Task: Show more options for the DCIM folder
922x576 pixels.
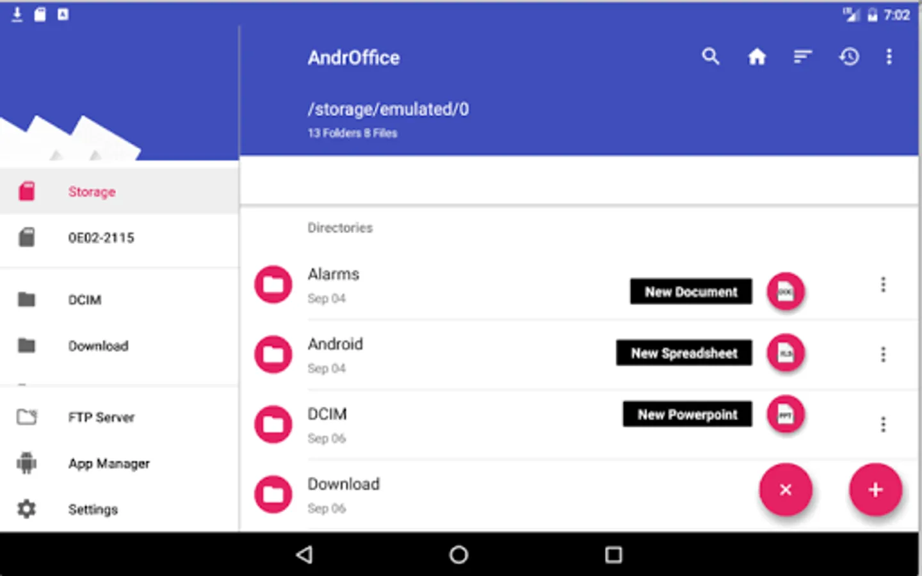Action: pos(883,424)
